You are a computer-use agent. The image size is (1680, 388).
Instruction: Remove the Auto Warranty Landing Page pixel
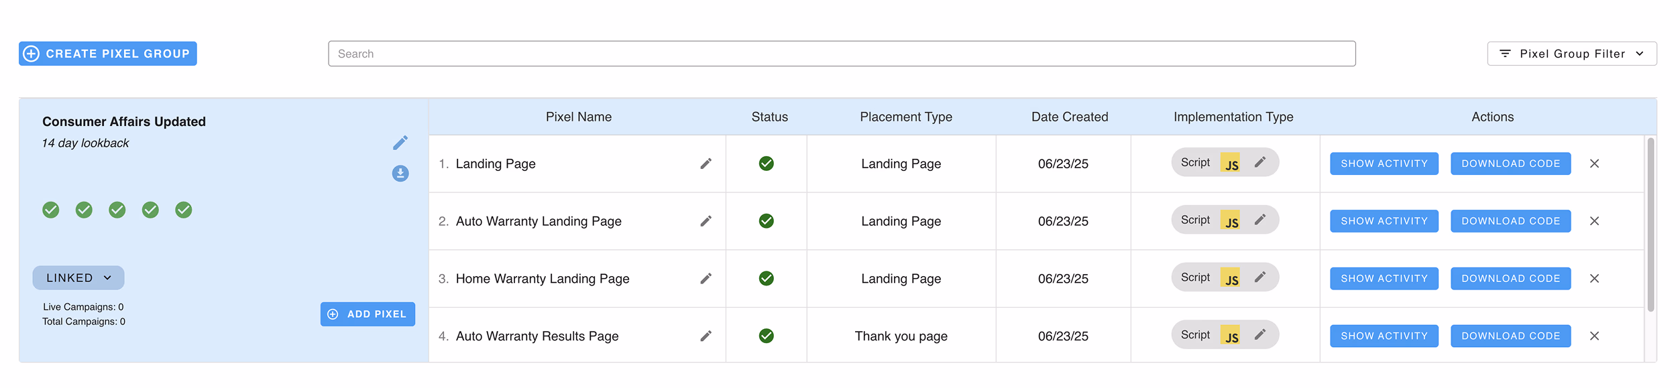pyautogui.click(x=1595, y=221)
